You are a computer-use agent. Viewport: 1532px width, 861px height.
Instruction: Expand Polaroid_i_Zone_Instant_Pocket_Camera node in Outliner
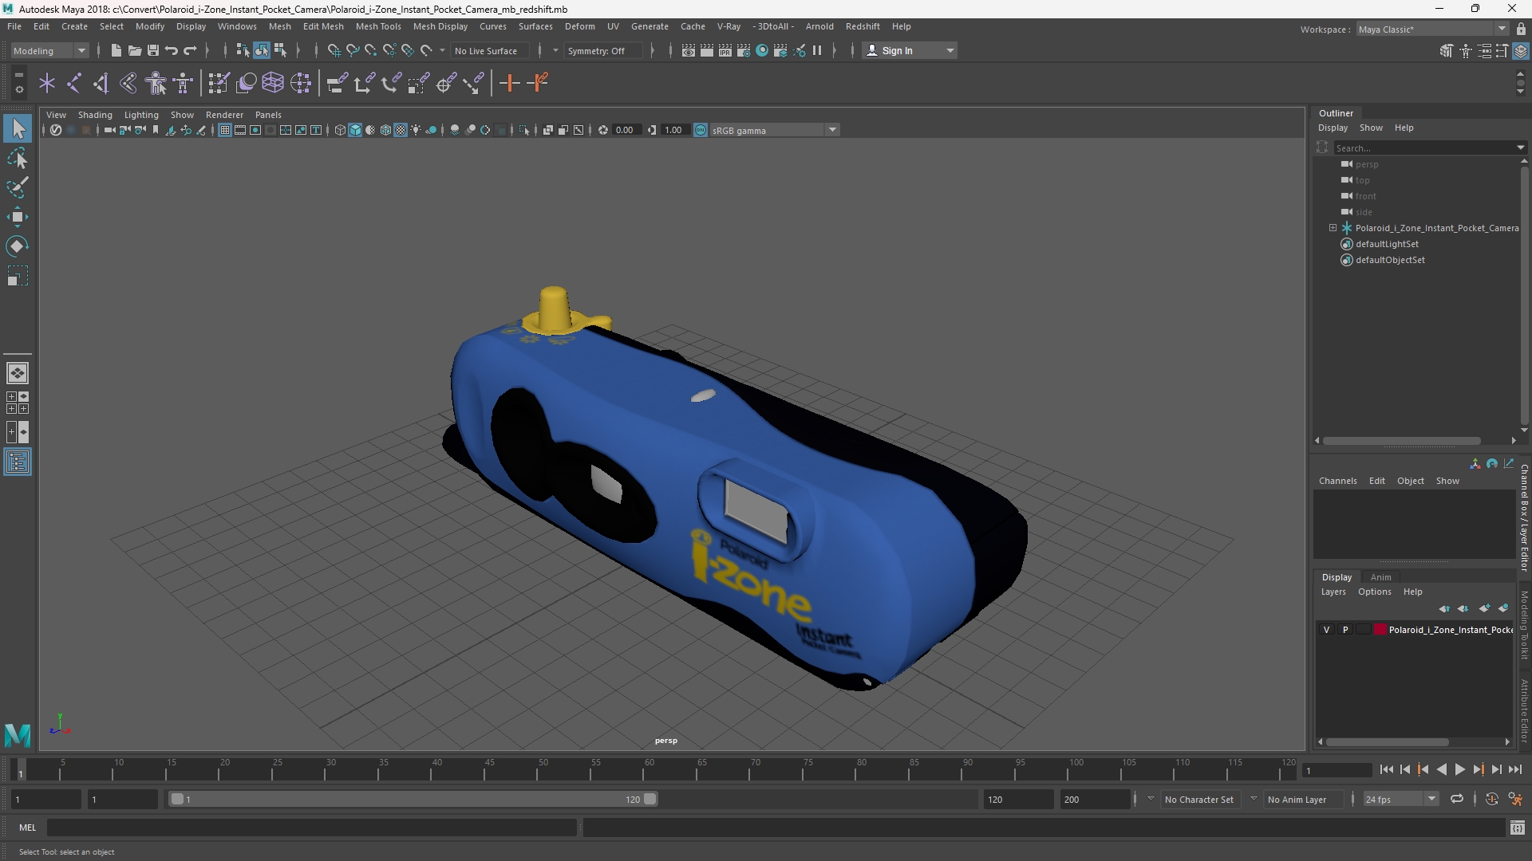[1333, 228]
